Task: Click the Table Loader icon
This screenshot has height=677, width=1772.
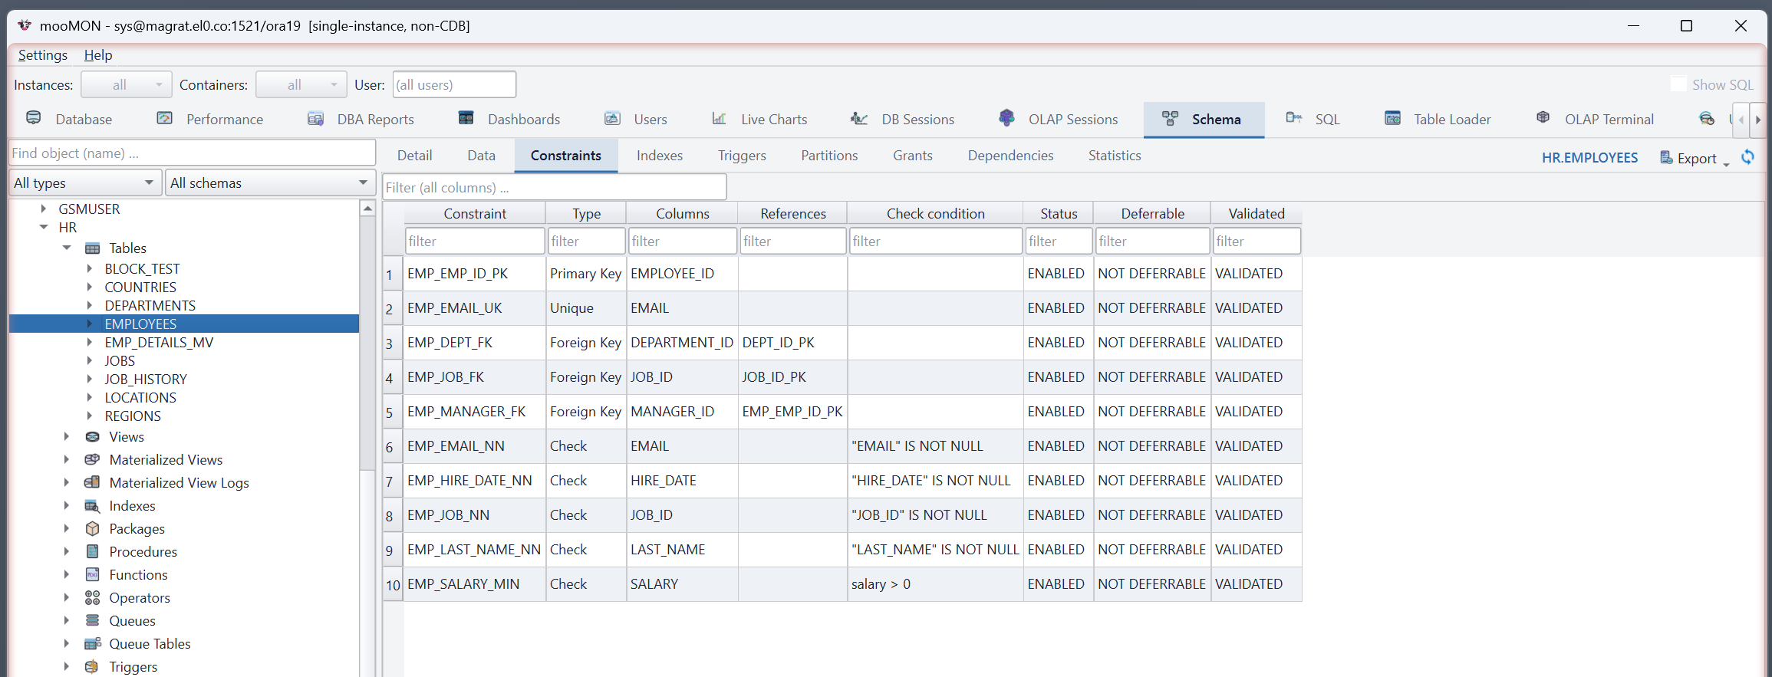Action: (1392, 118)
